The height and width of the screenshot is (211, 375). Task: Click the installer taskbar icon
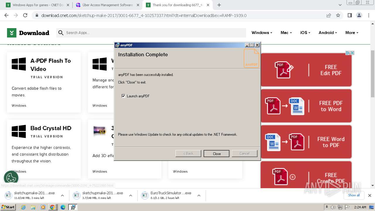[73, 207]
